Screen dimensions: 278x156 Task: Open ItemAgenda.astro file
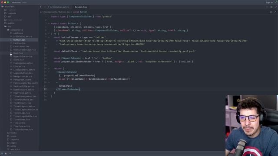23,63
